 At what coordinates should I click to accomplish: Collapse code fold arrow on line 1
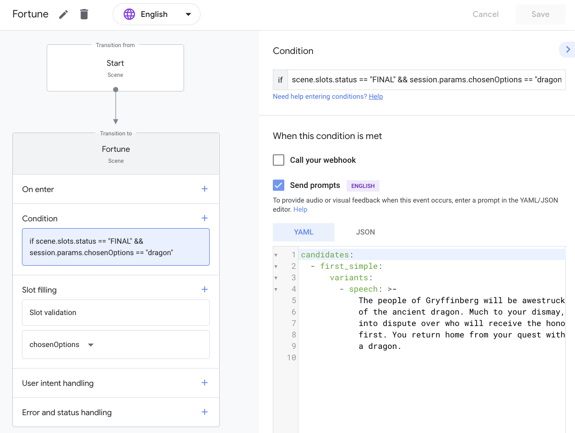tap(276, 255)
